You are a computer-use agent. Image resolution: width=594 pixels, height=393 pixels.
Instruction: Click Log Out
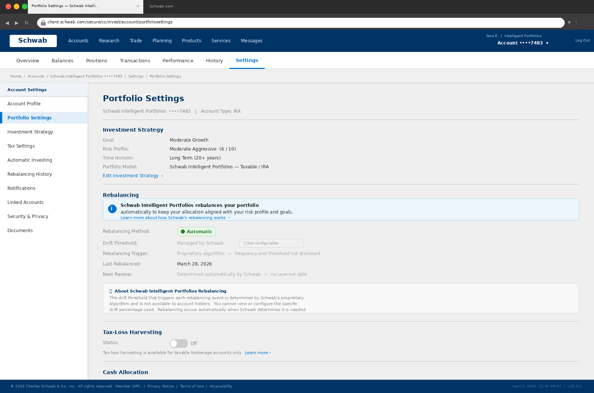tap(582, 40)
